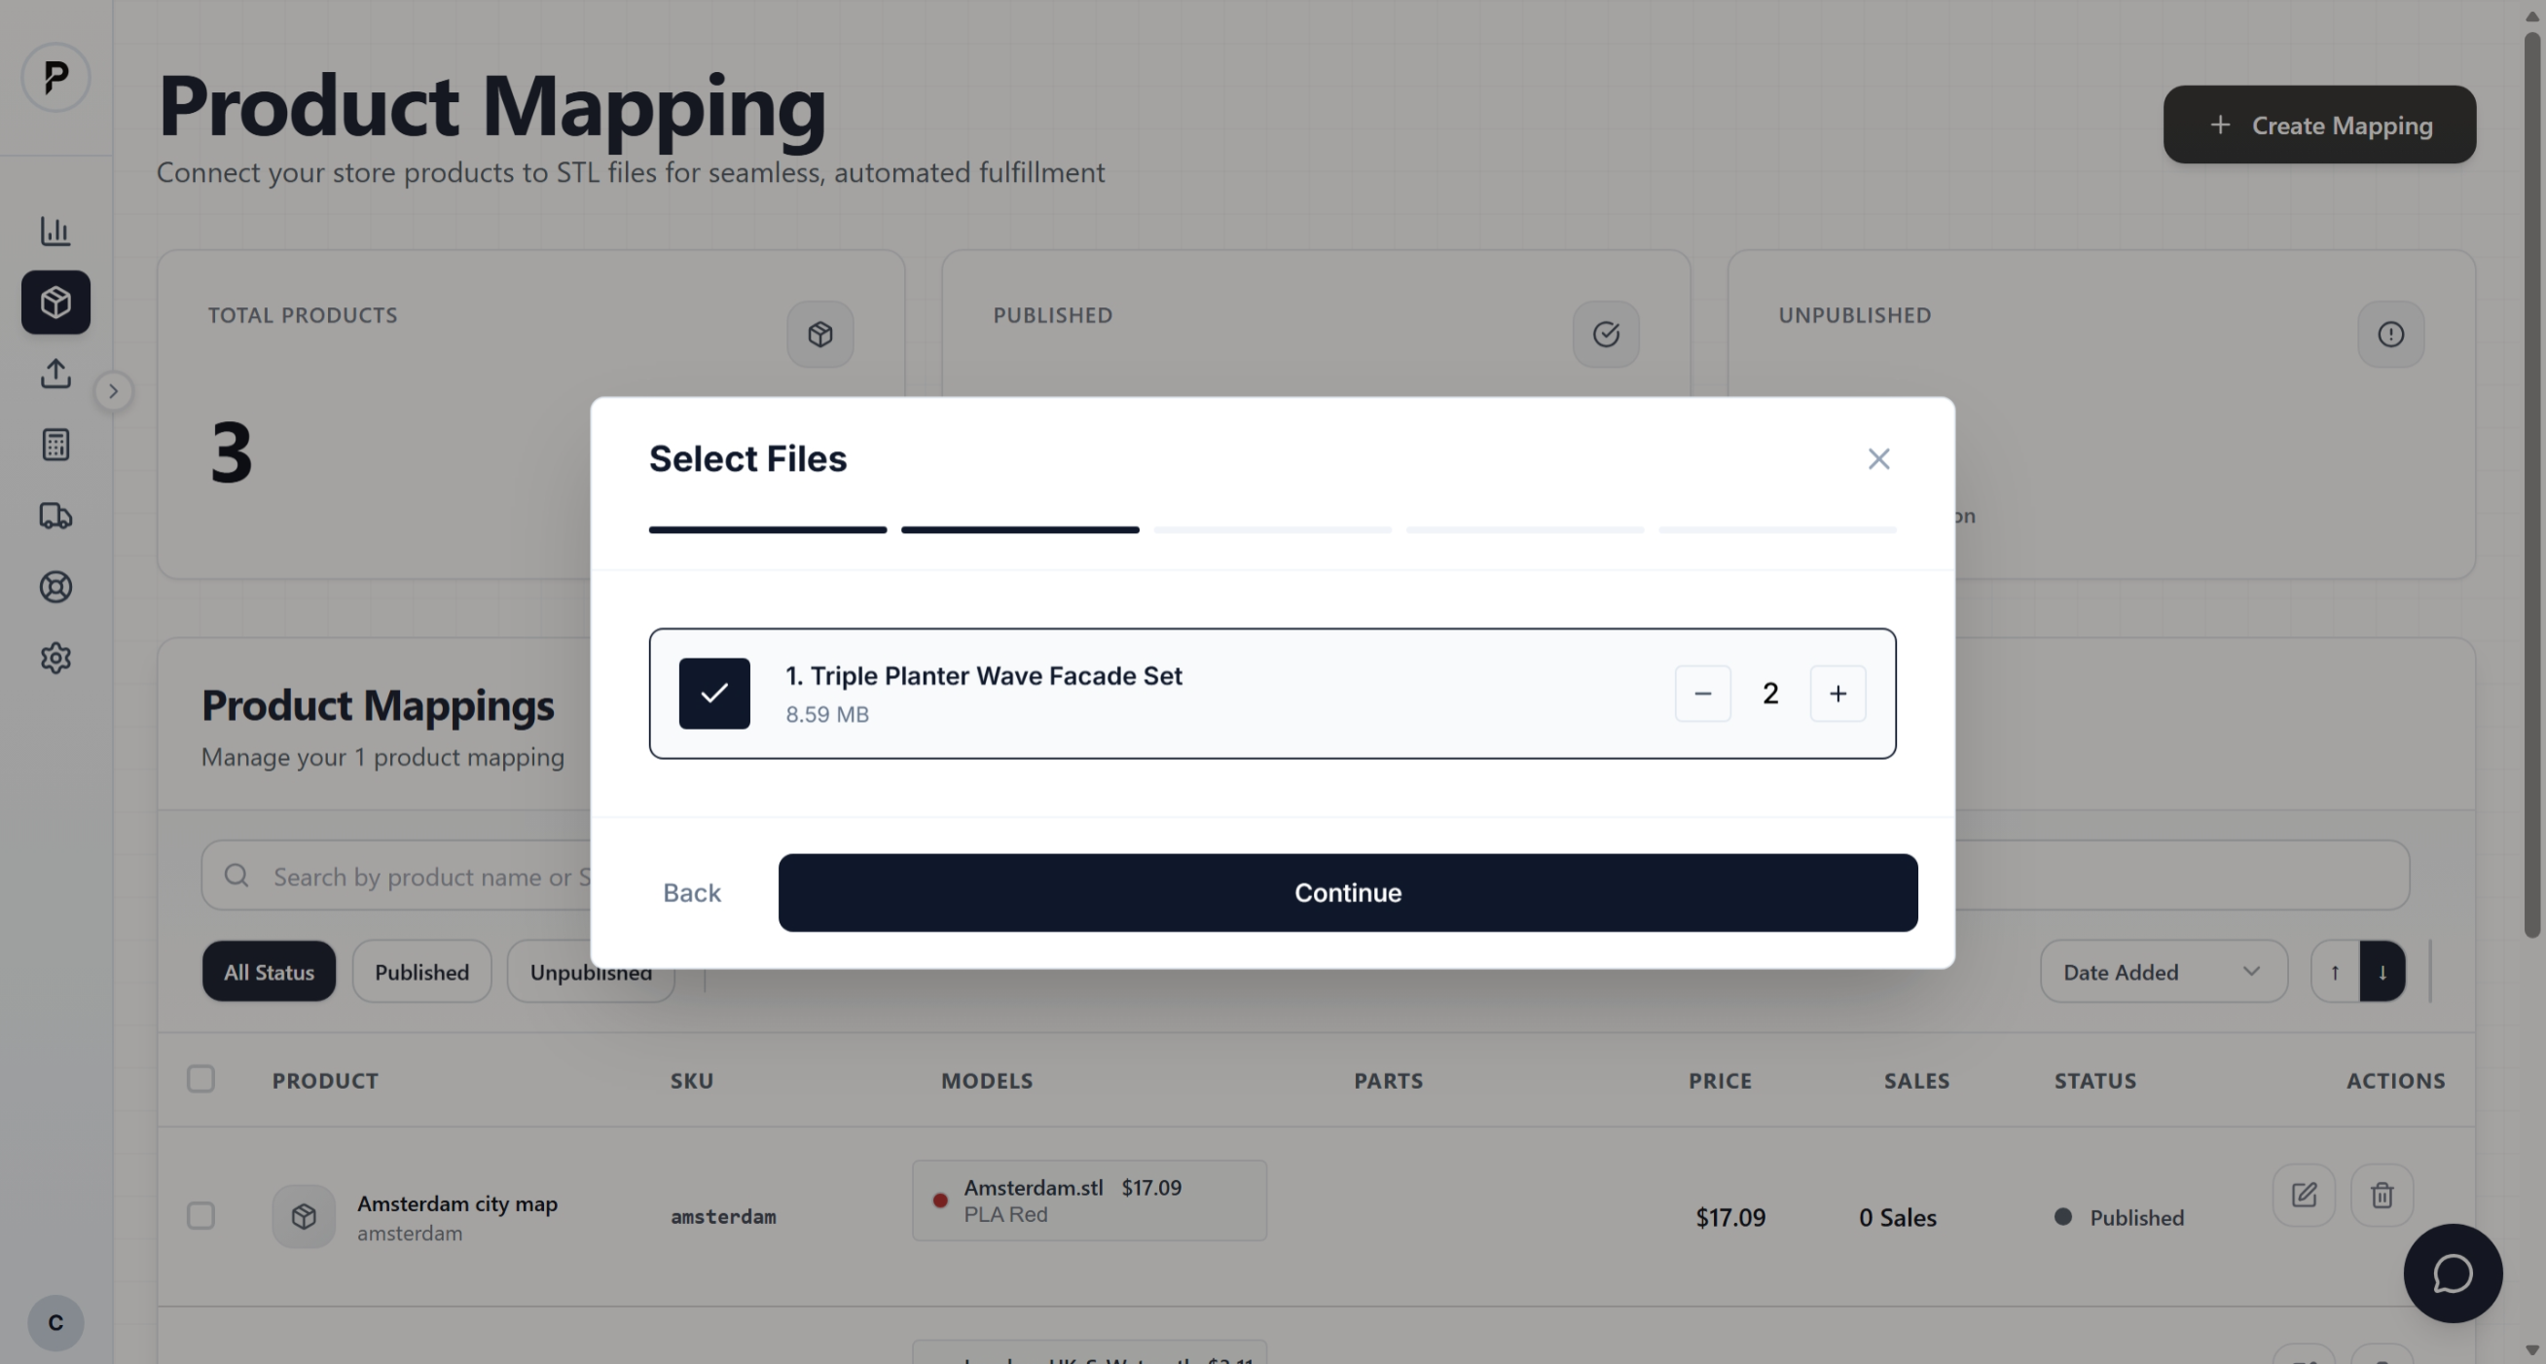
Task: Click the quantity value 2
Action: [x=1770, y=694]
